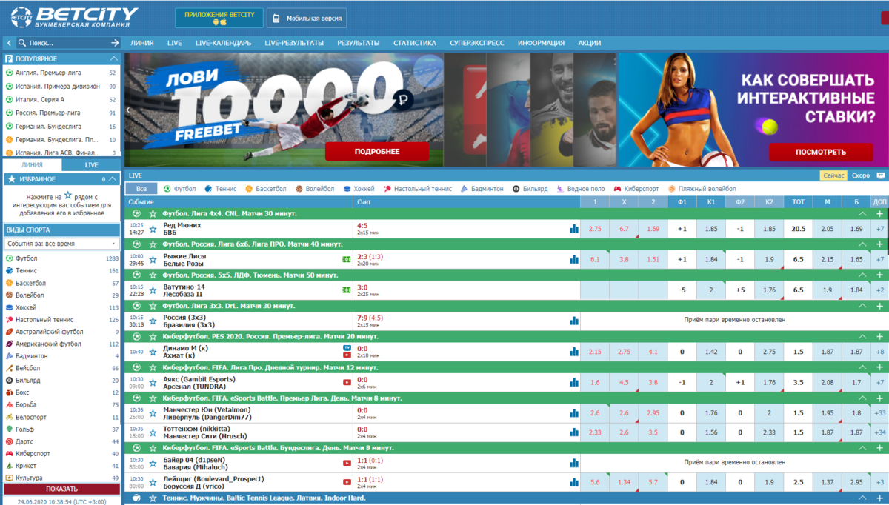Favorite the Россия (3x3) vs Бразилия star
The image size is (889, 505).
153,321
